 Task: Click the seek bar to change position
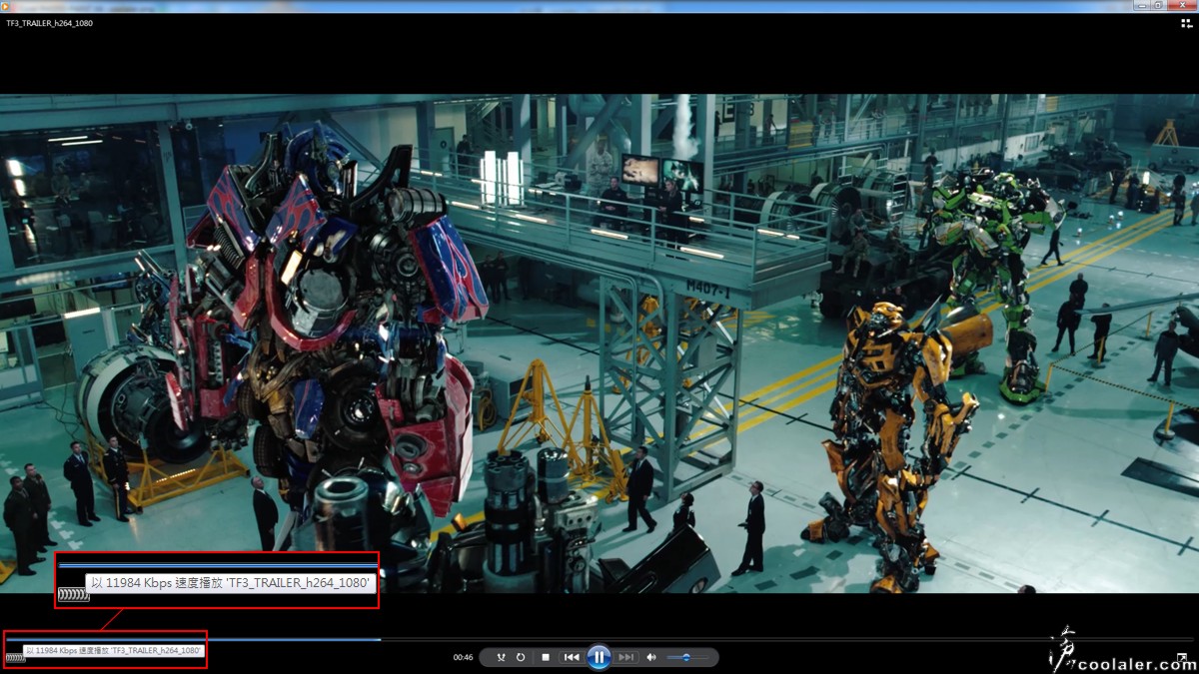tap(599, 639)
